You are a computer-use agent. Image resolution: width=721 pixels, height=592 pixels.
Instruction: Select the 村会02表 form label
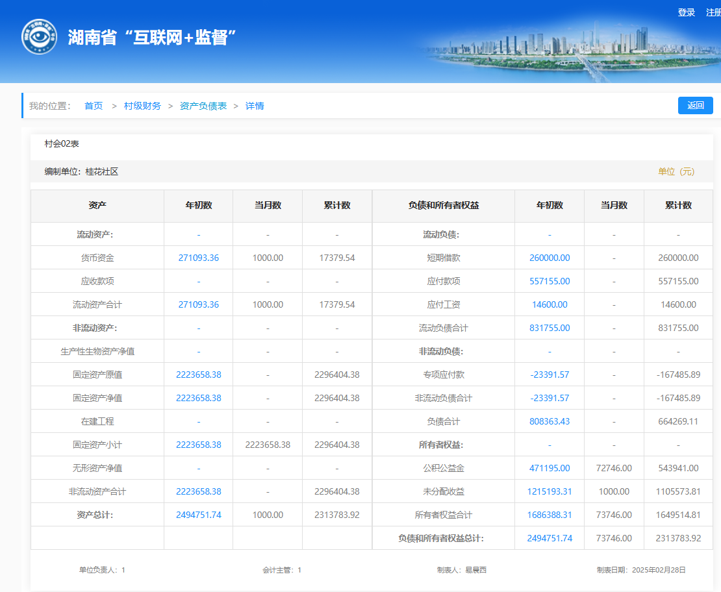(62, 144)
